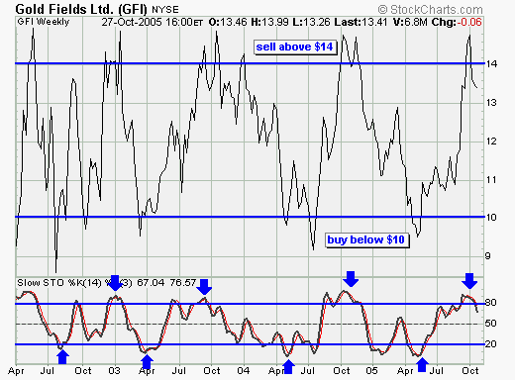Click the '50' stochastic axis label
The image size is (515, 380).
coord(490,324)
